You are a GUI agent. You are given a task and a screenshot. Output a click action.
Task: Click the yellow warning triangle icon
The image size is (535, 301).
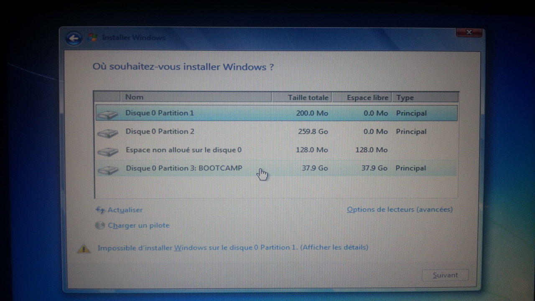pos(84,248)
